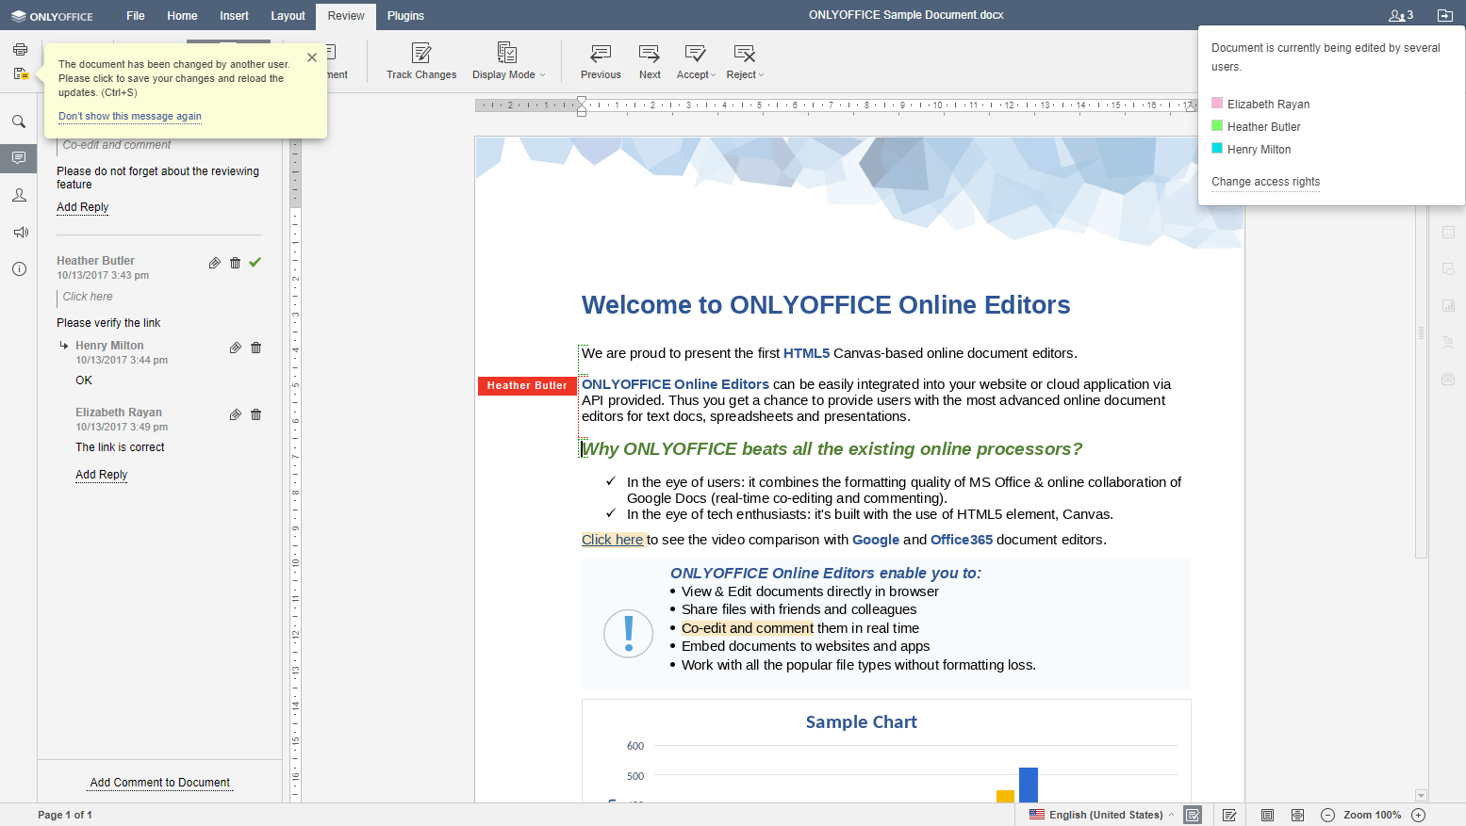
Task: Click the zoom in plus button
Action: click(x=1418, y=815)
